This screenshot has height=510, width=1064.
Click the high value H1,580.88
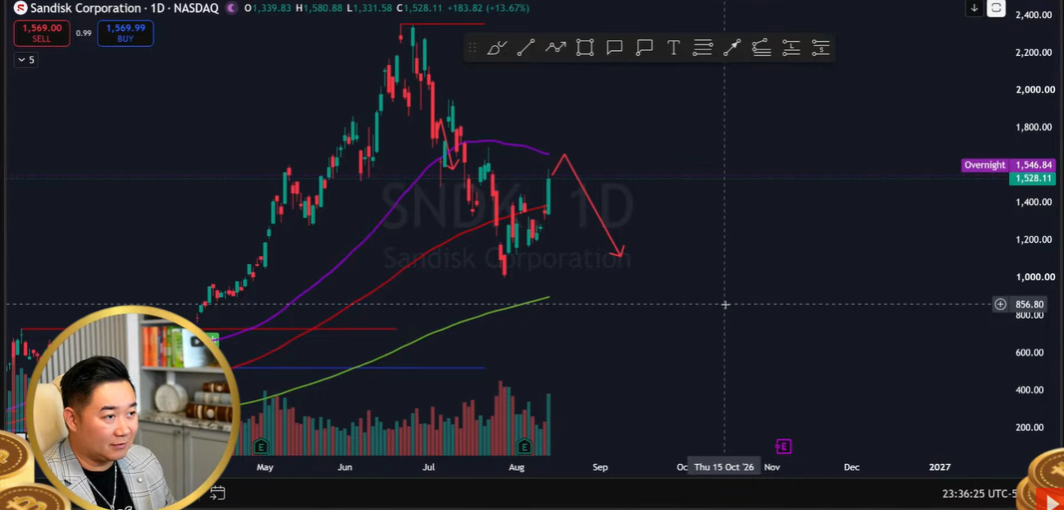pos(320,8)
